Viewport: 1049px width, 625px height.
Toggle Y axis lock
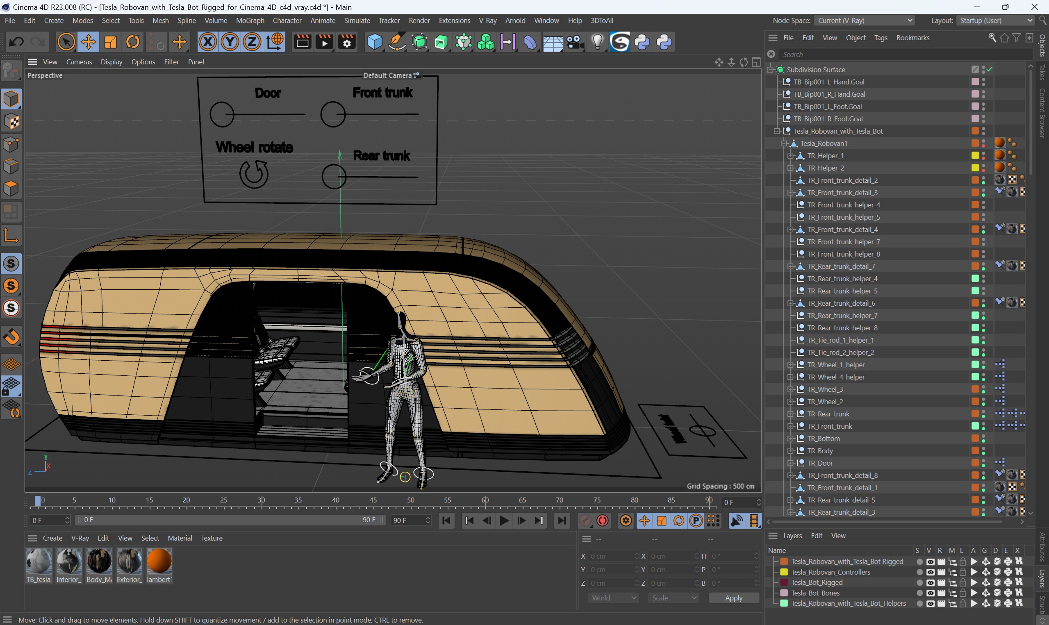click(x=230, y=42)
